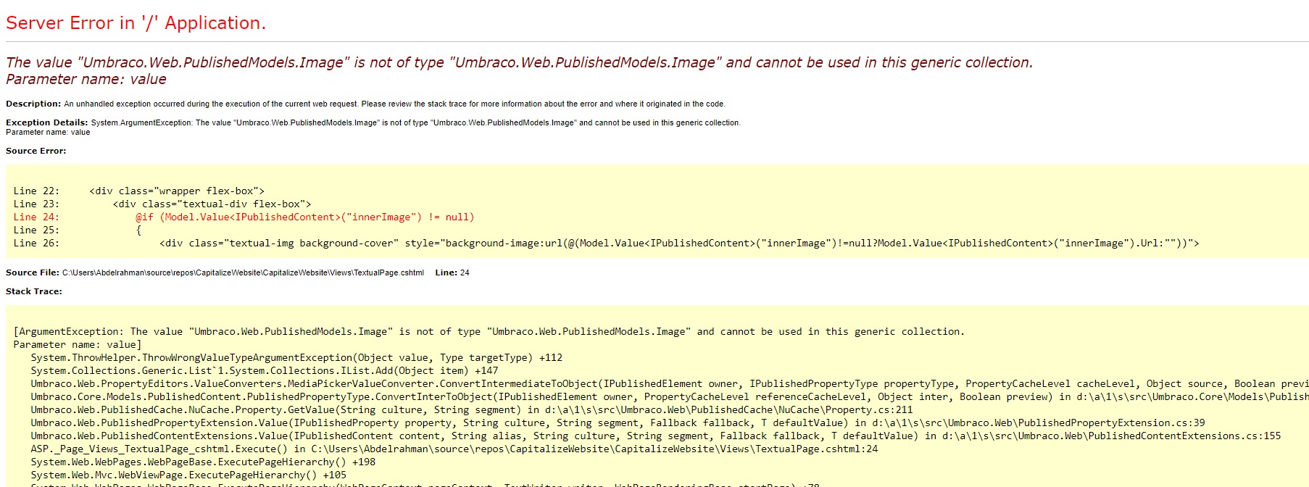Click the bold "Stack Trace:" label
This screenshot has height=487, width=1309.
coord(34,291)
